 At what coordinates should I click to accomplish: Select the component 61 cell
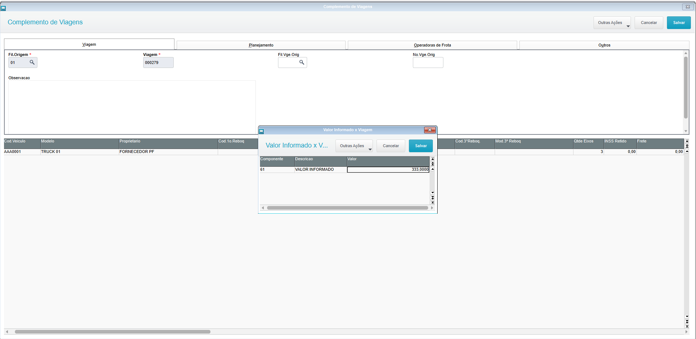click(x=277, y=170)
